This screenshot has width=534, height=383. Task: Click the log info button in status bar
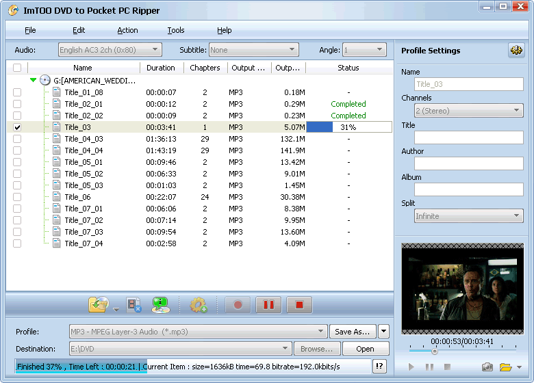pyautogui.click(x=379, y=367)
